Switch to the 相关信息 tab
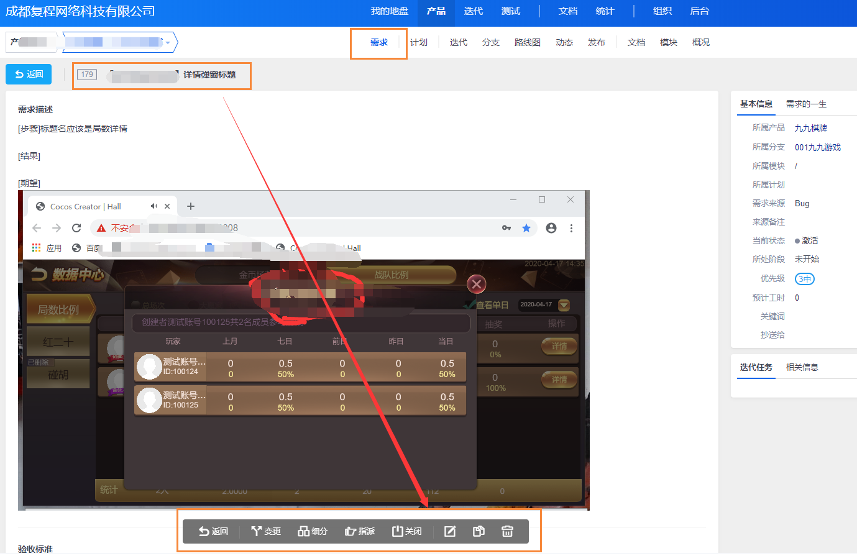The height and width of the screenshot is (556, 857). pos(802,367)
